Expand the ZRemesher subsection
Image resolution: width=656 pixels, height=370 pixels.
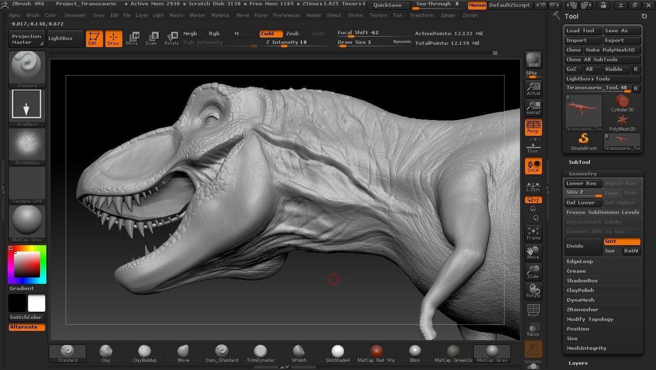tap(582, 310)
